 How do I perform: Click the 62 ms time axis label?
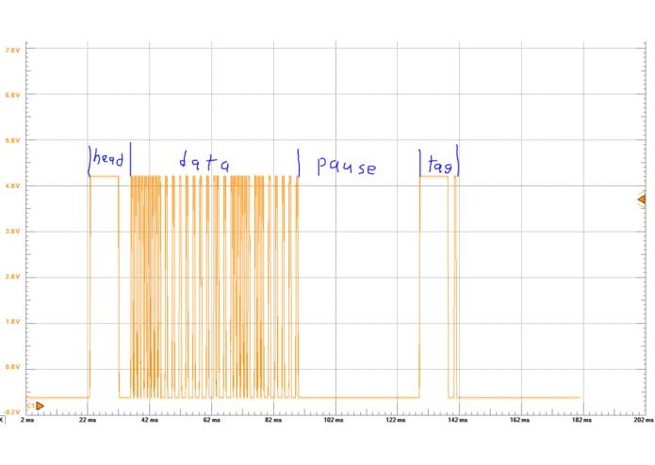tap(212, 420)
